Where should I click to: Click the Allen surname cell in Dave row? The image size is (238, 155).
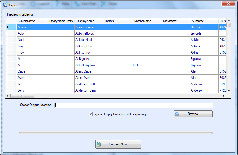[x=204, y=71]
